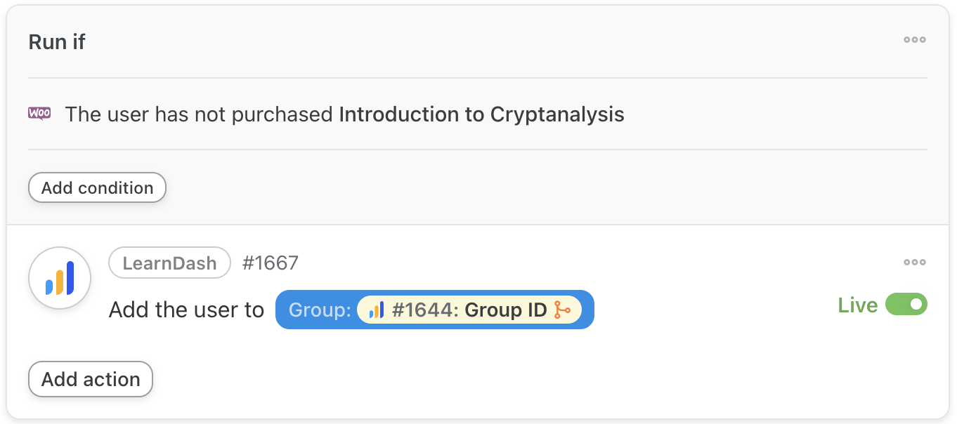This screenshot has height=424, width=957.
Task: Click the action ID #1667
Action: pos(271,263)
